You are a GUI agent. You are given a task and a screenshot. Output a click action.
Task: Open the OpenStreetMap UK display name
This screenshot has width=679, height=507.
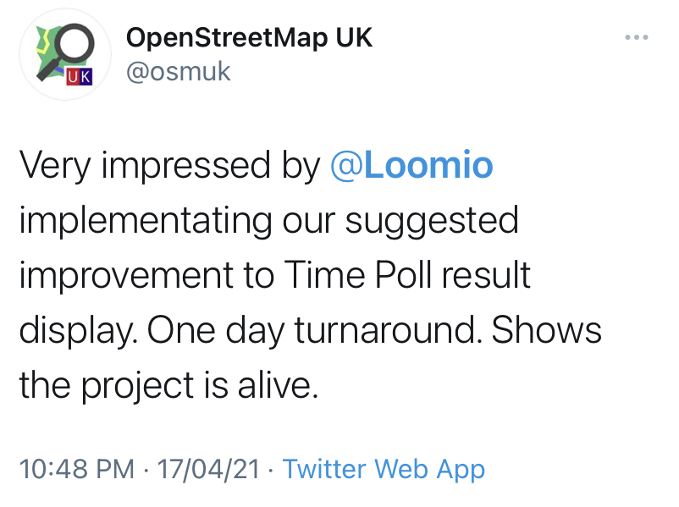click(249, 38)
